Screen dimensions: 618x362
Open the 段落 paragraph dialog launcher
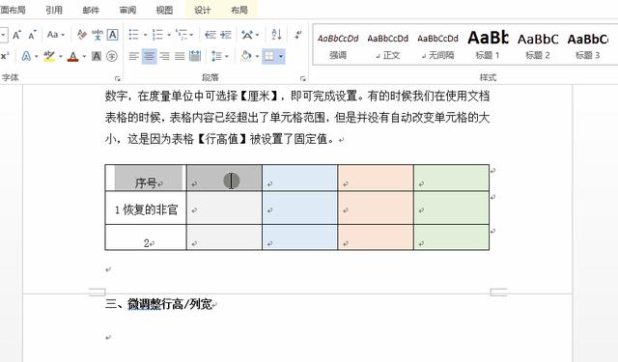pyautogui.click(x=302, y=78)
